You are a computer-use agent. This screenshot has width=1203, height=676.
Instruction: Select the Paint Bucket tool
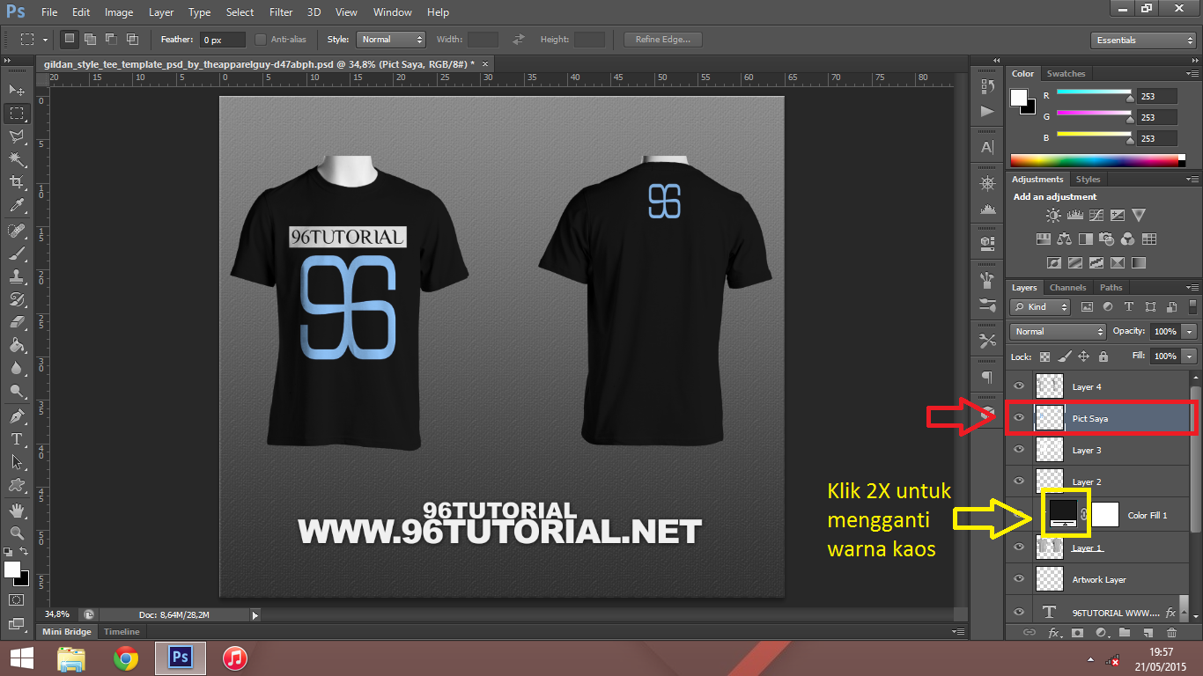click(x=17, y=346)
